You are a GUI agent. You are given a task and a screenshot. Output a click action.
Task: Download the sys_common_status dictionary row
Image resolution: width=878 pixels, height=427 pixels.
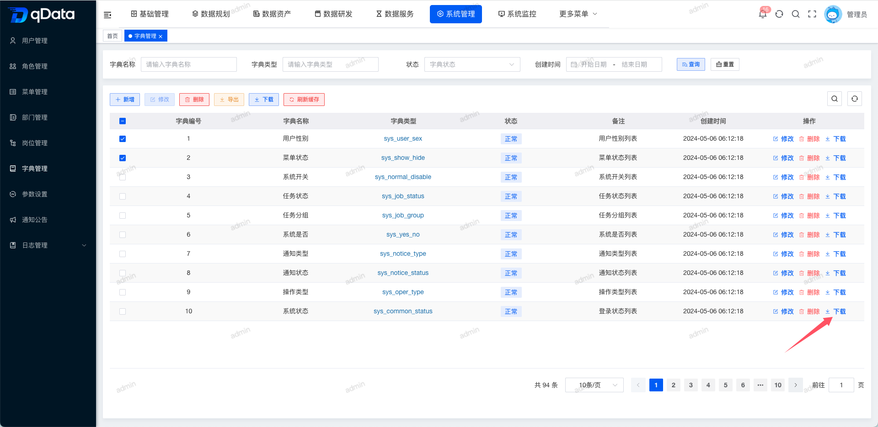pos(835,311)
